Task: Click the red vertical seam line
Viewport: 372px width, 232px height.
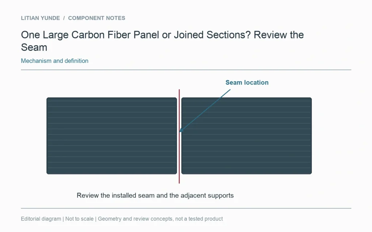Action: (179, 136)
